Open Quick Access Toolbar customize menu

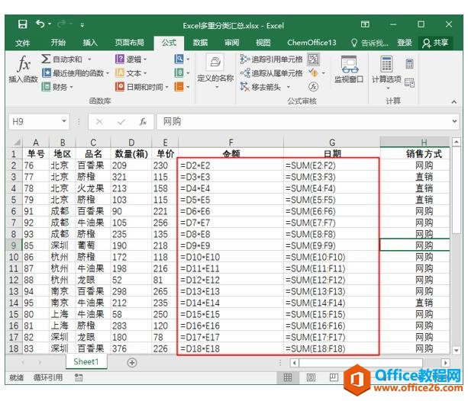(x=82, y=25)
